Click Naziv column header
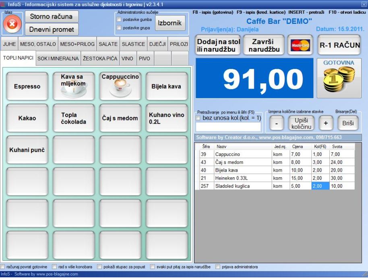 [243, 147]
